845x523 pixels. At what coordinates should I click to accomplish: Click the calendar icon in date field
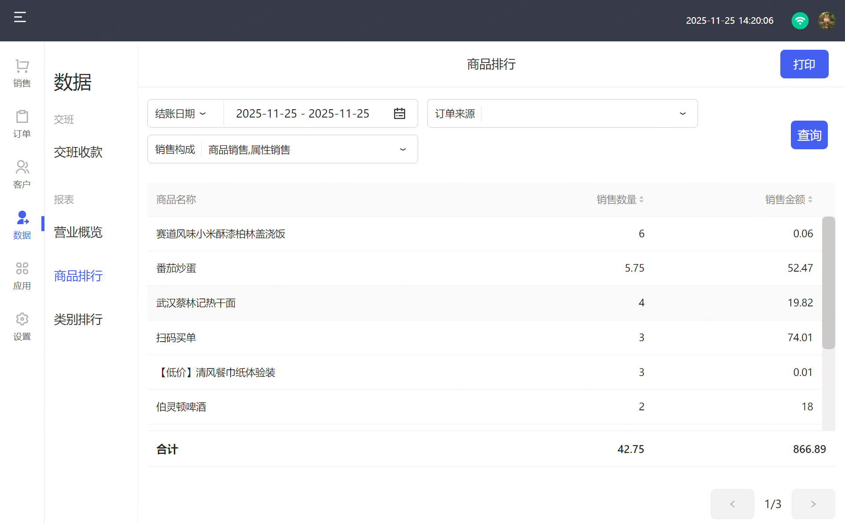click(399, 114)
